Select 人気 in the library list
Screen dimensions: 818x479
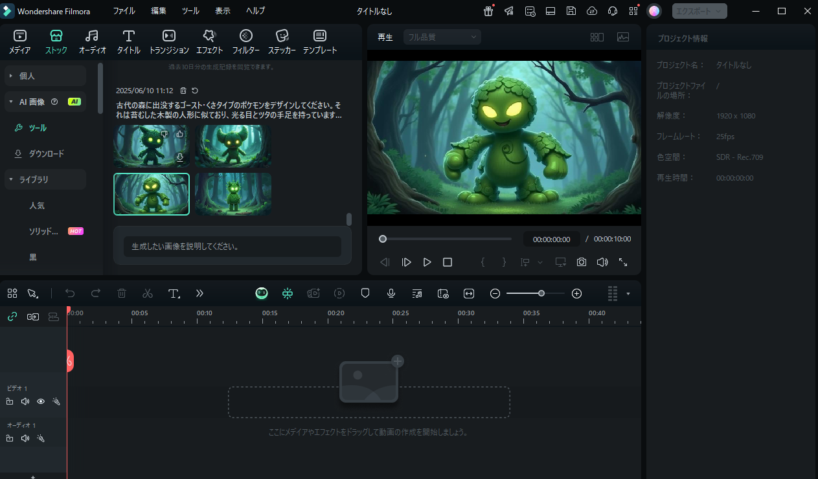(37, 205)
